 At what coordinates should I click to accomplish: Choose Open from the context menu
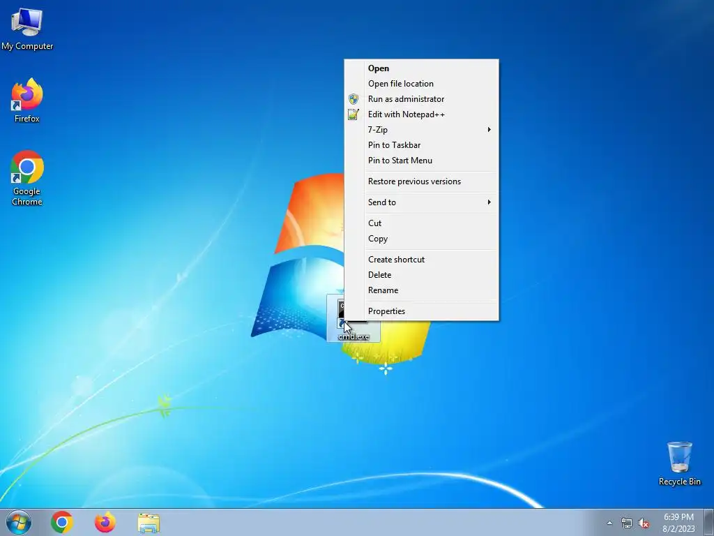click(x=421, y=68)
